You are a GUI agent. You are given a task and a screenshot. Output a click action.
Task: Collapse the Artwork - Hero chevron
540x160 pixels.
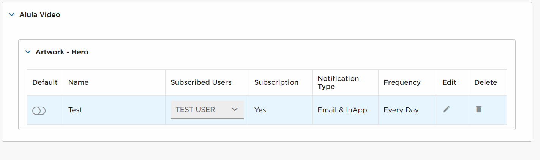click(x=28, y=52)
